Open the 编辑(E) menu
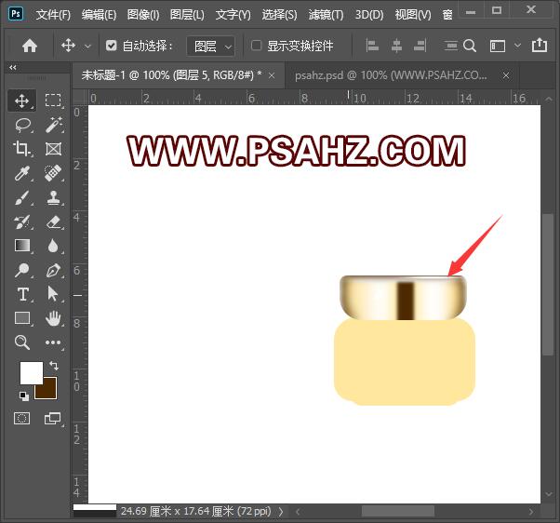Viewport: 560px width, 523px height. tap(99, 15)
